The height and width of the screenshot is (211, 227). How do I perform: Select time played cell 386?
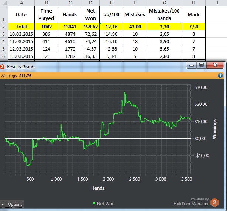tap(47, 34)
